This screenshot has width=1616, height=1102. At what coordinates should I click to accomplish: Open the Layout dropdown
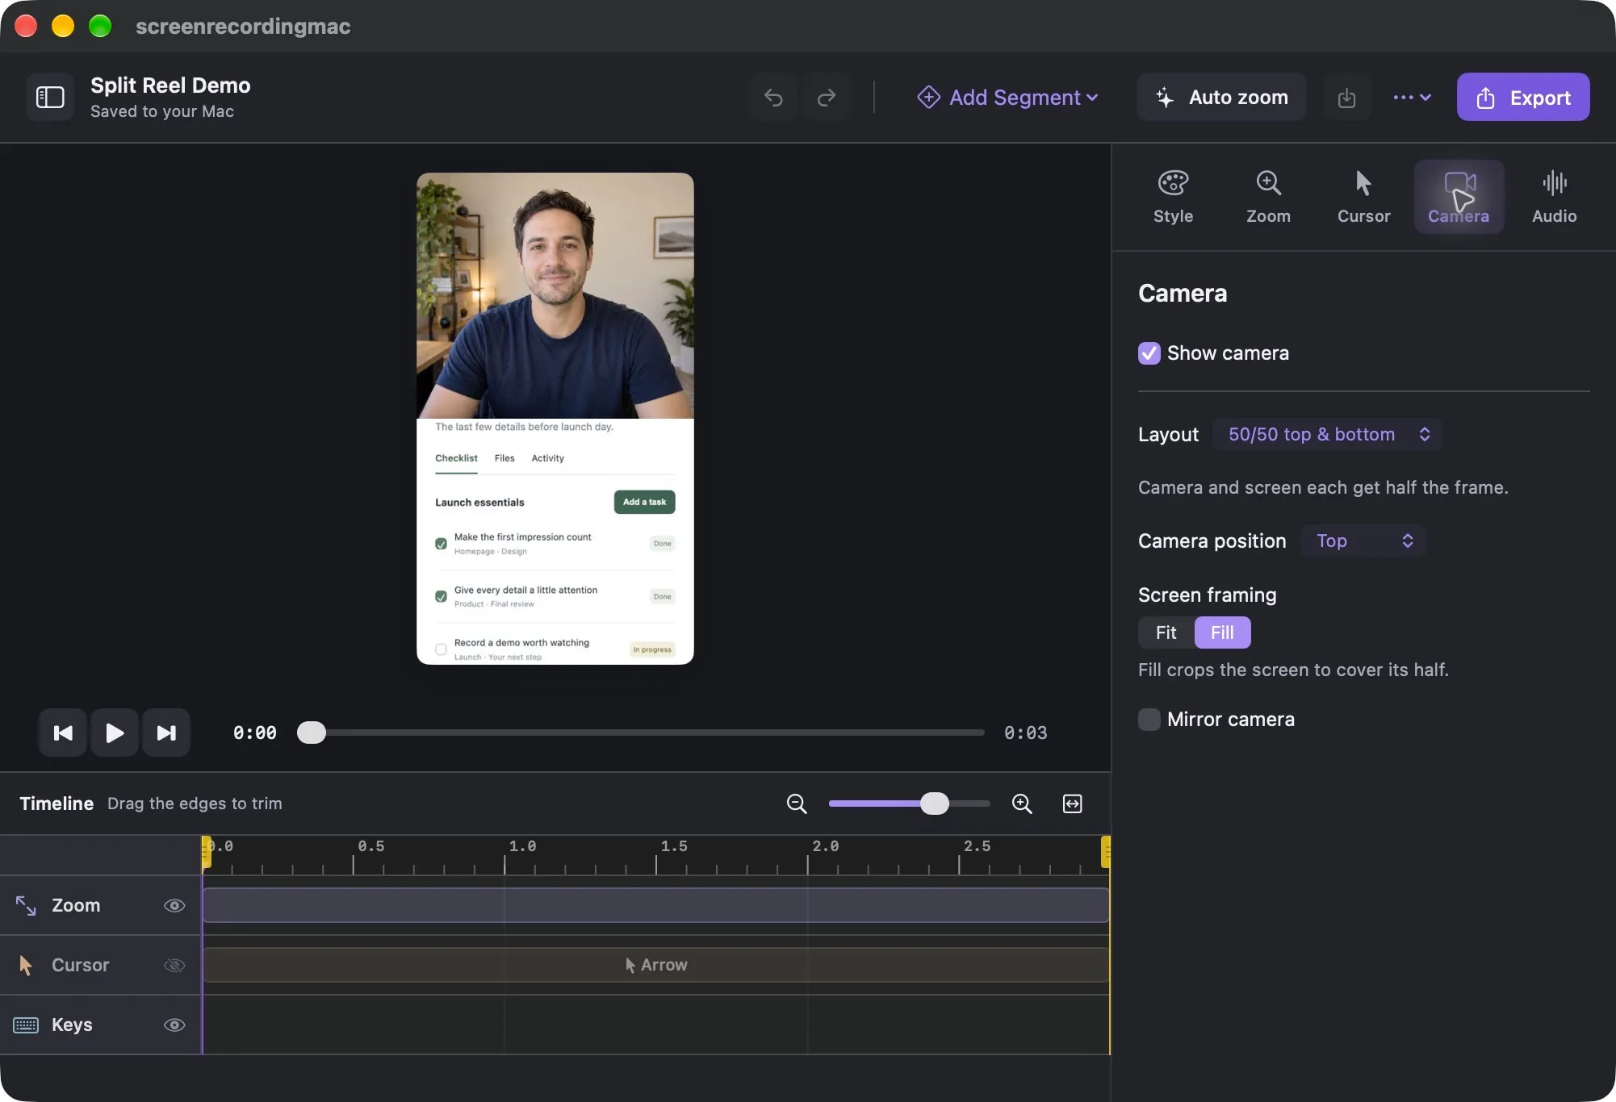click(1328, 434)
